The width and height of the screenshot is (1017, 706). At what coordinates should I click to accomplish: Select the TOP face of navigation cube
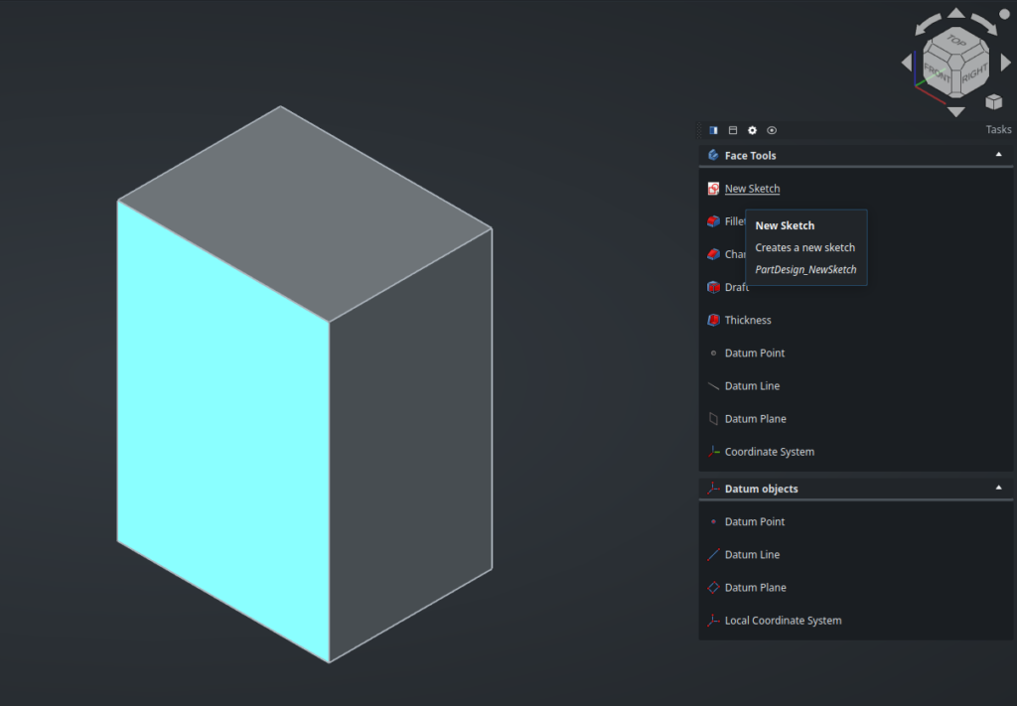tap(955, 42)
